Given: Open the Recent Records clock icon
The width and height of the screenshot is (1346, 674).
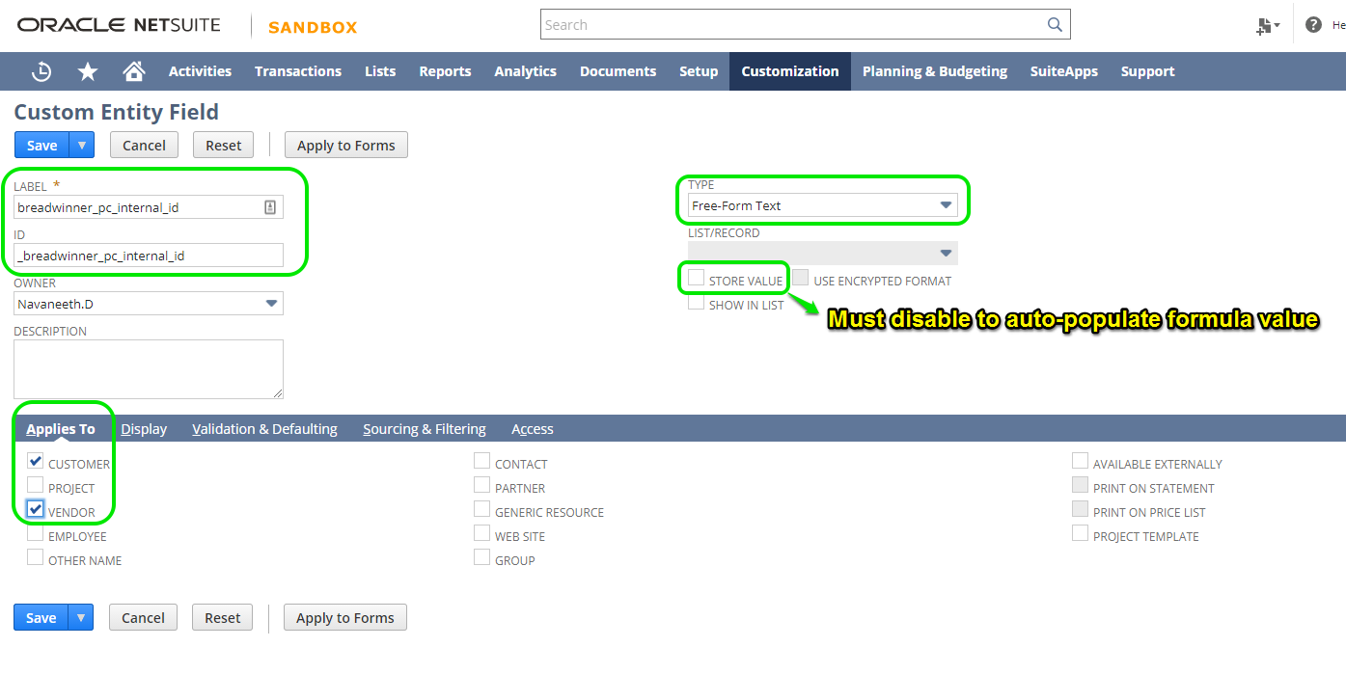Looking at the screenshot, I should 41,71.
